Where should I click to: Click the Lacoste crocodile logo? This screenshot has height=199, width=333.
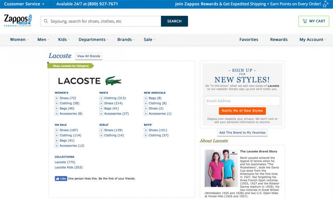coord(113,81)
